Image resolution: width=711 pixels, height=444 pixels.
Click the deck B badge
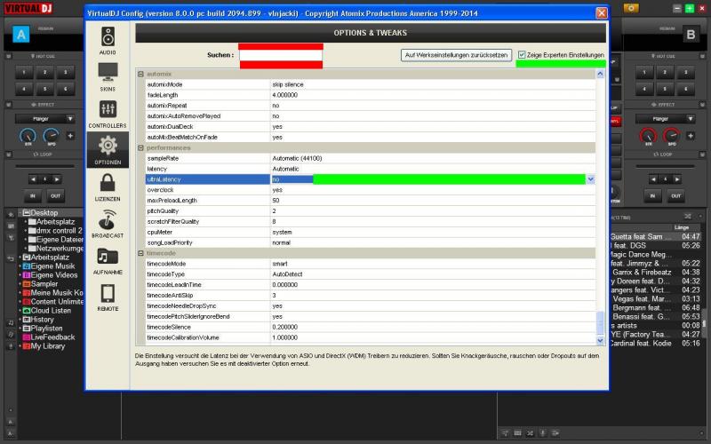pyautogui.click(x=691, y=35)
